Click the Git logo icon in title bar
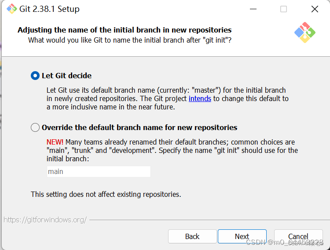 (x=11, y=9)
